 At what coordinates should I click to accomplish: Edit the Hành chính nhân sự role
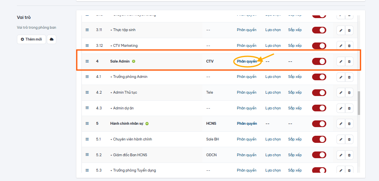[341, 124]
